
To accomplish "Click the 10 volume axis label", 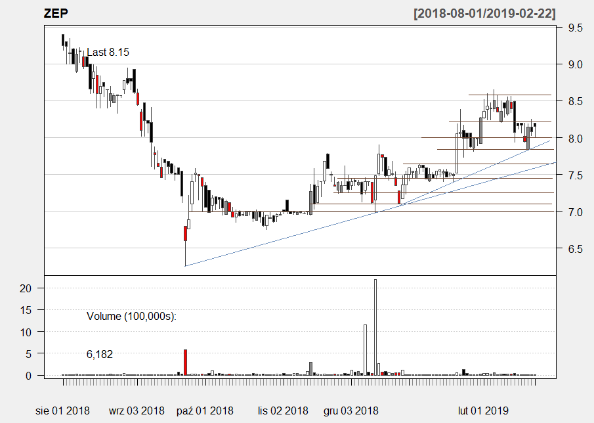I will coord(26,332).
